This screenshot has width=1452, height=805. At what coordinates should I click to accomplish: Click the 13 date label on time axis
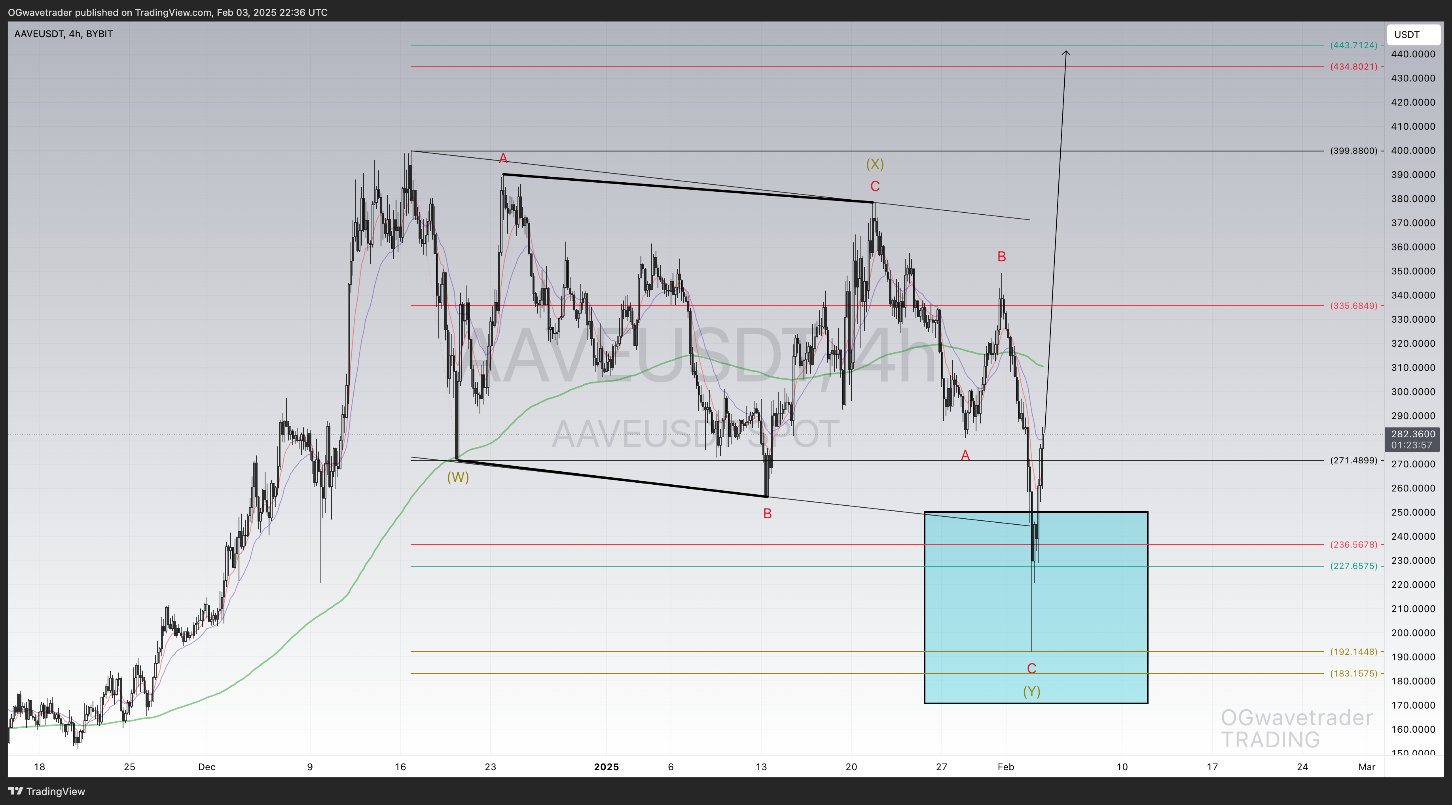(761, 767)
